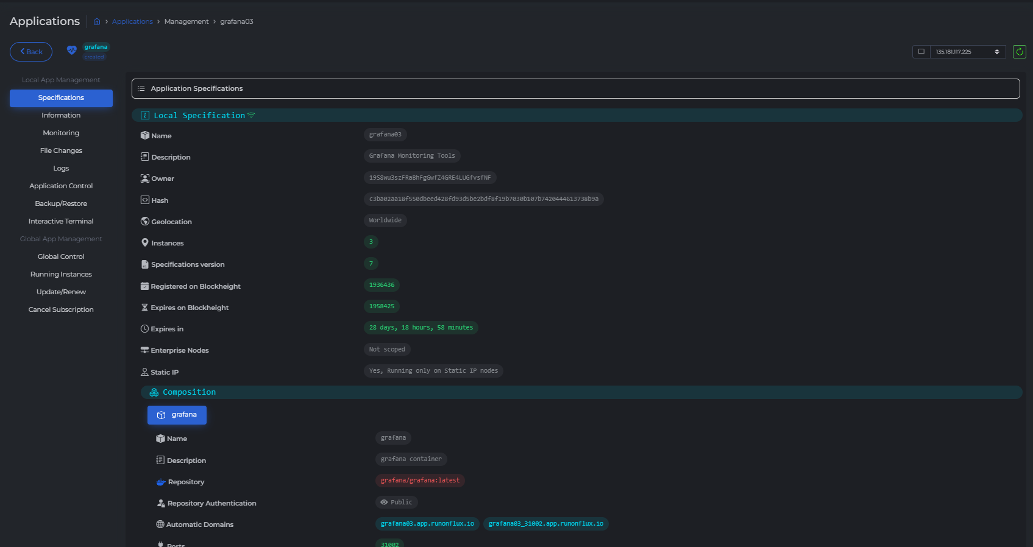This screenshot has width=1033, height=547.
Task: Click the Back button
Action: 31,52
